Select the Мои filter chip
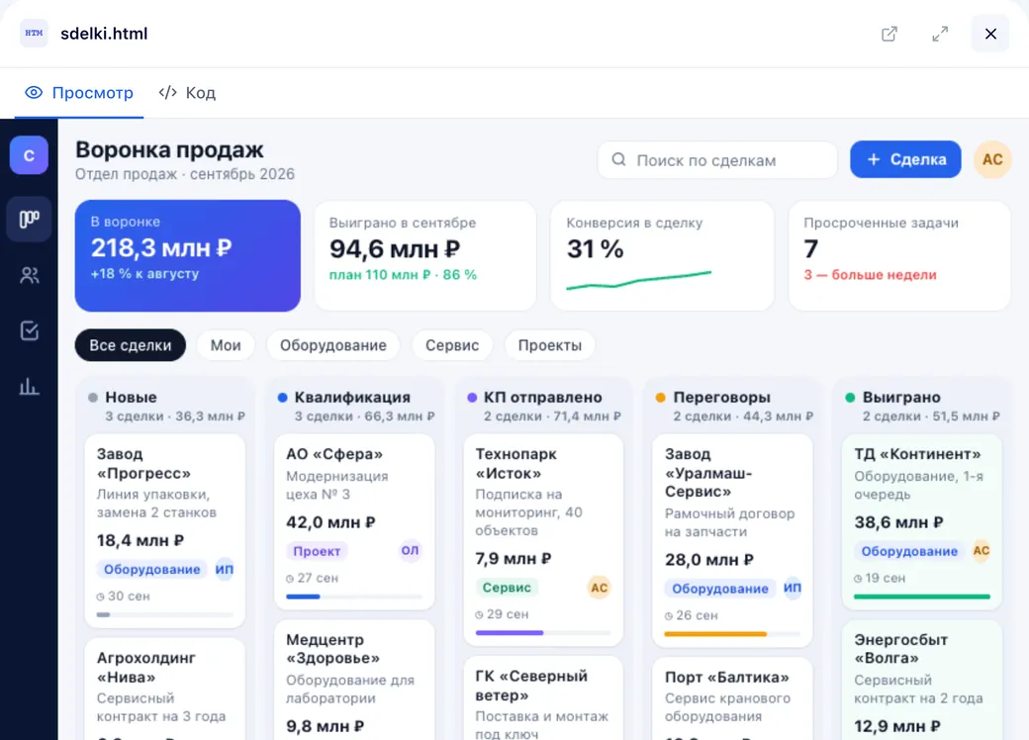Screen dimensions: 1029x740 (x=226, y=345)
